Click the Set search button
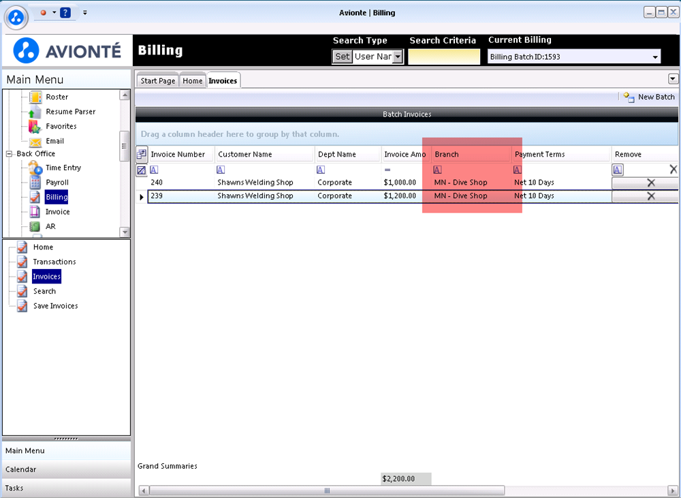Viewport: 681px width, 498px height. pyautogui.click(x=343, y=57)
